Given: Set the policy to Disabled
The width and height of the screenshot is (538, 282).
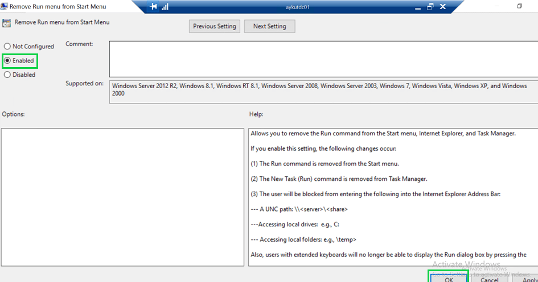Looking at the screenshot, I should 7,74.
